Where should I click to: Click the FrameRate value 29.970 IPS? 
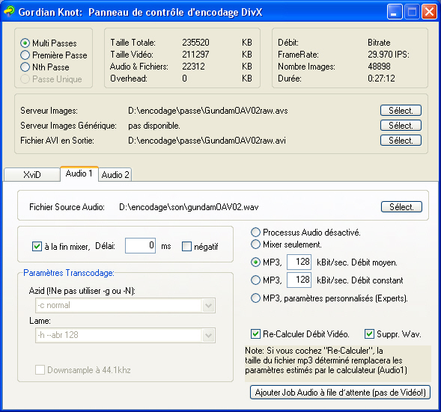tap(389, 55)
